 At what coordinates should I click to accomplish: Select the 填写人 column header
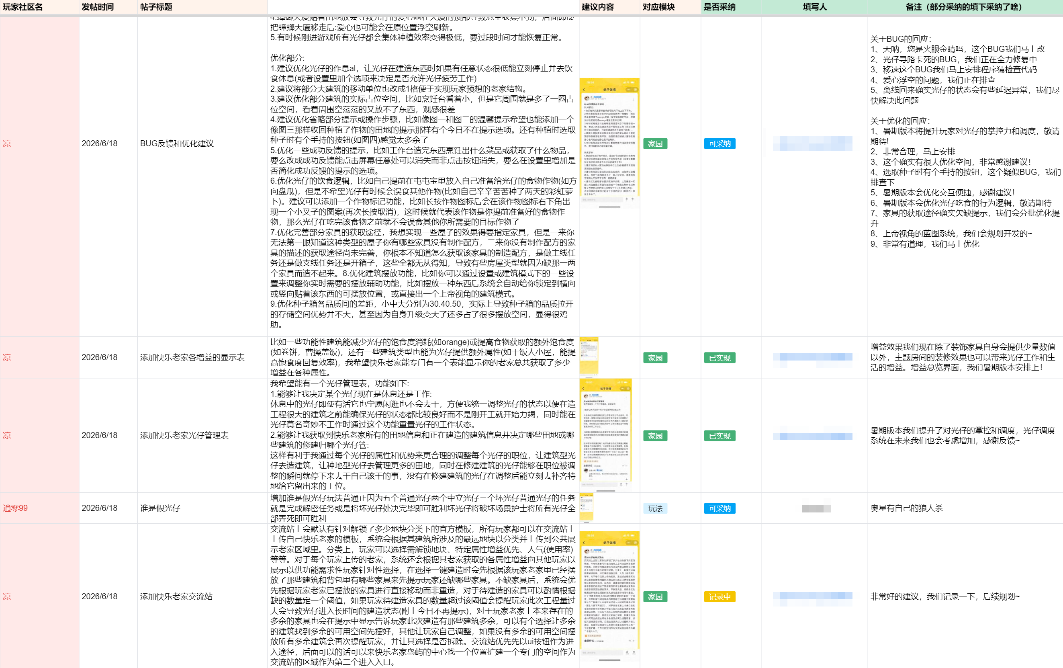coord(814,7)
